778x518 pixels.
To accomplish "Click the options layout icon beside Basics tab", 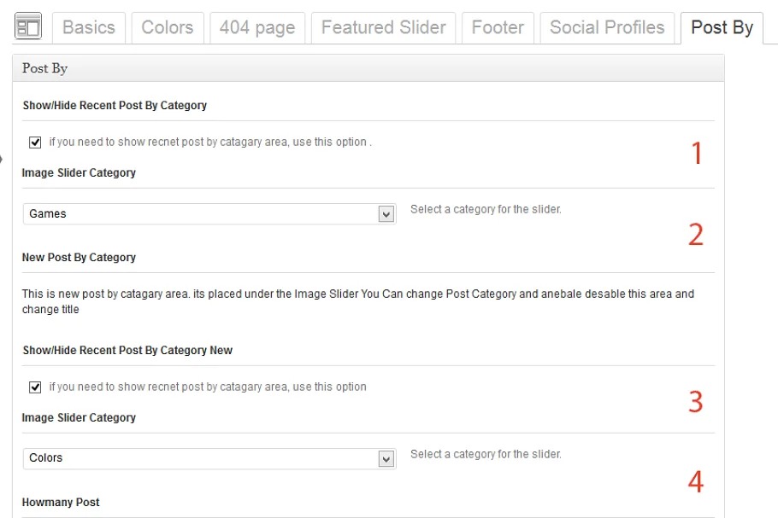I will click(28, 27).
